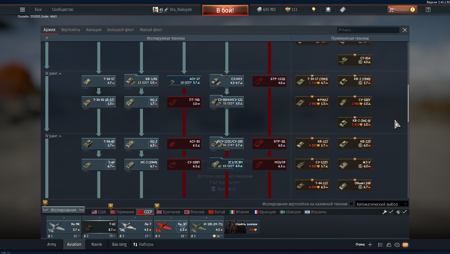Check the helicopter research on ground vehicles box

[351, 204]
